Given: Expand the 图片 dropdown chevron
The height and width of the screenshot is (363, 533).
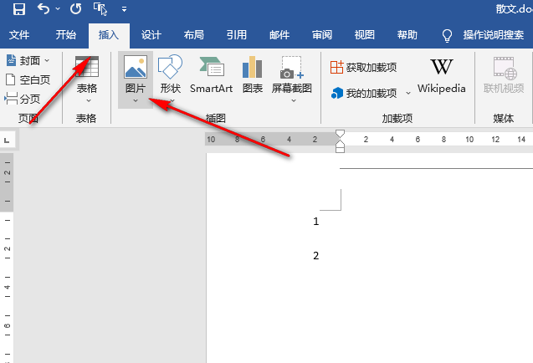Looking at the screenshot, I should point(136,100).
